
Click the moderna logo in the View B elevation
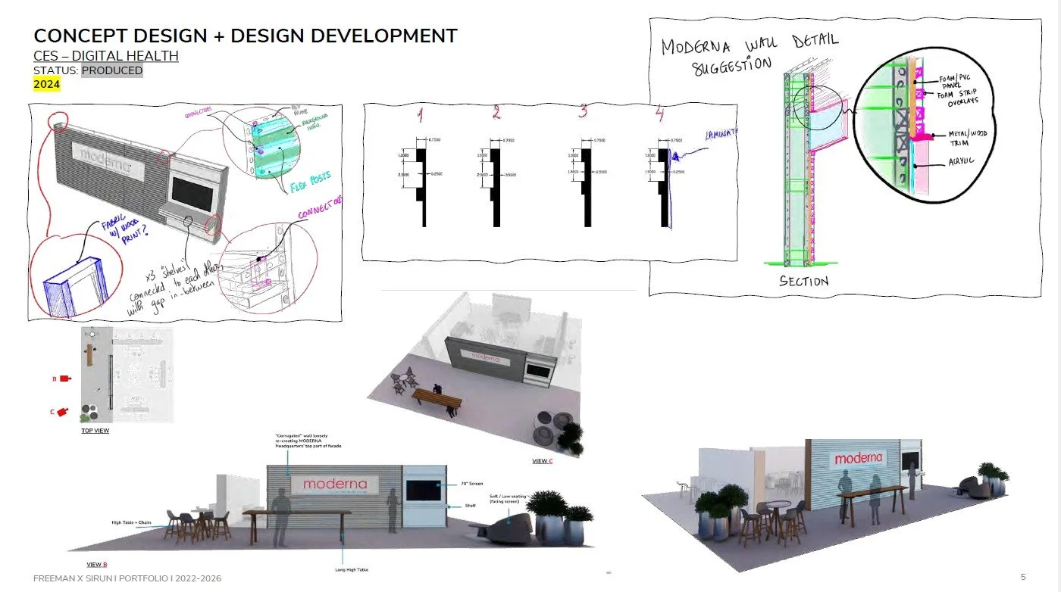point(334,484)
